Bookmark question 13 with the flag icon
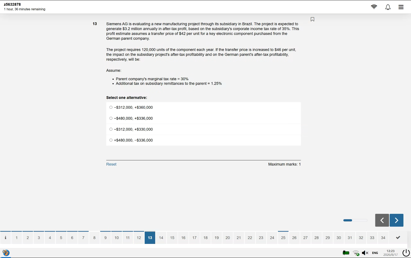Screen dimensions: 411x258 pyautogui.click(x=312, y=19)
